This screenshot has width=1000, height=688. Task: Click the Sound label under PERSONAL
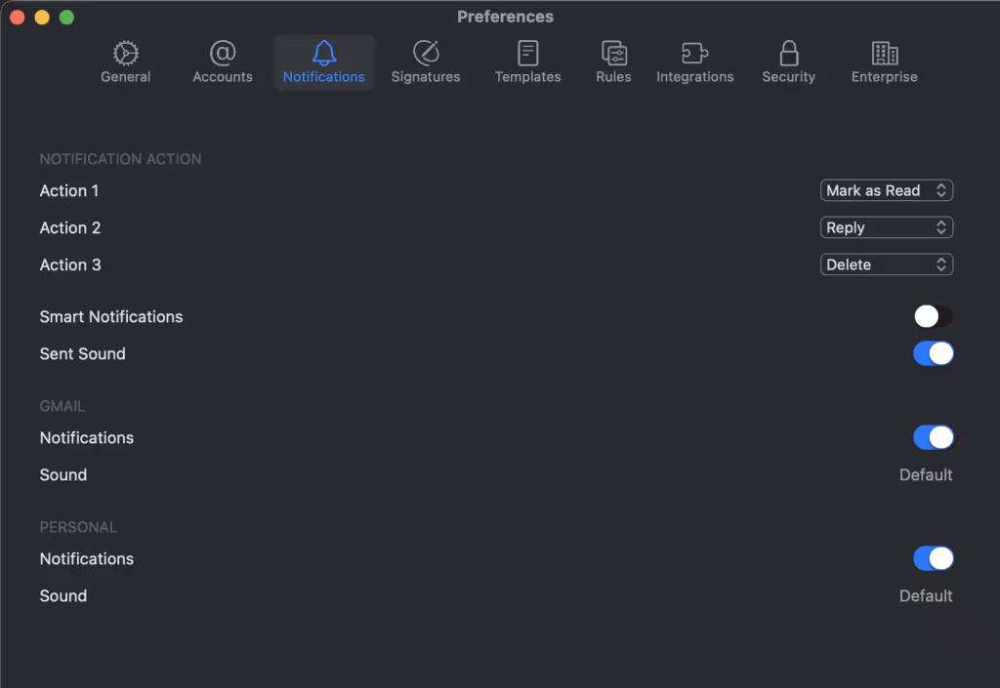coord(63,595)
